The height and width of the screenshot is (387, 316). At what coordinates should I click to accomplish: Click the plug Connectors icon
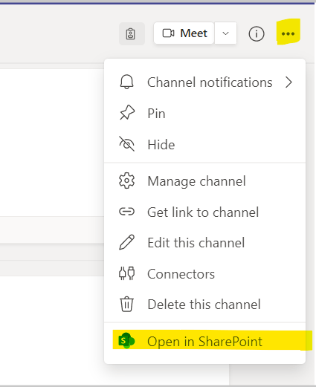tap(126, 273)
